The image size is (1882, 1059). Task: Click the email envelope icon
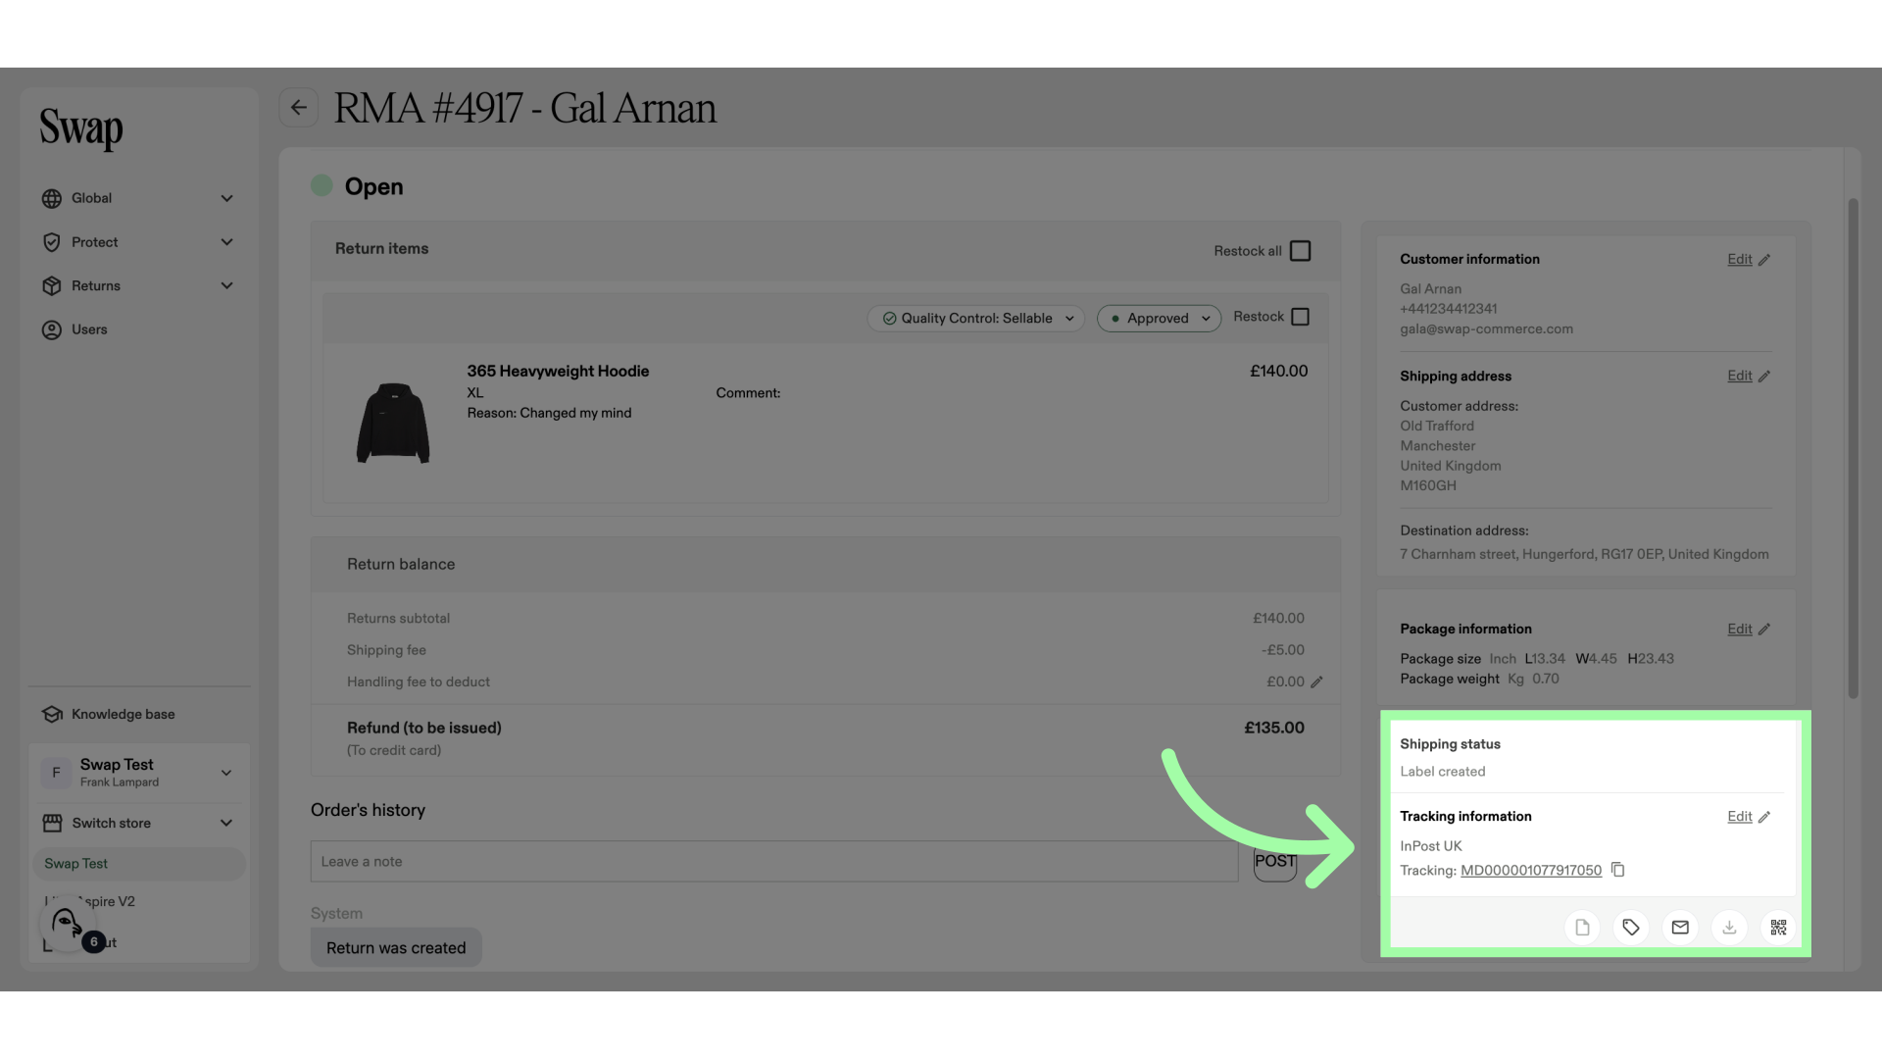tap(1680, 928)
